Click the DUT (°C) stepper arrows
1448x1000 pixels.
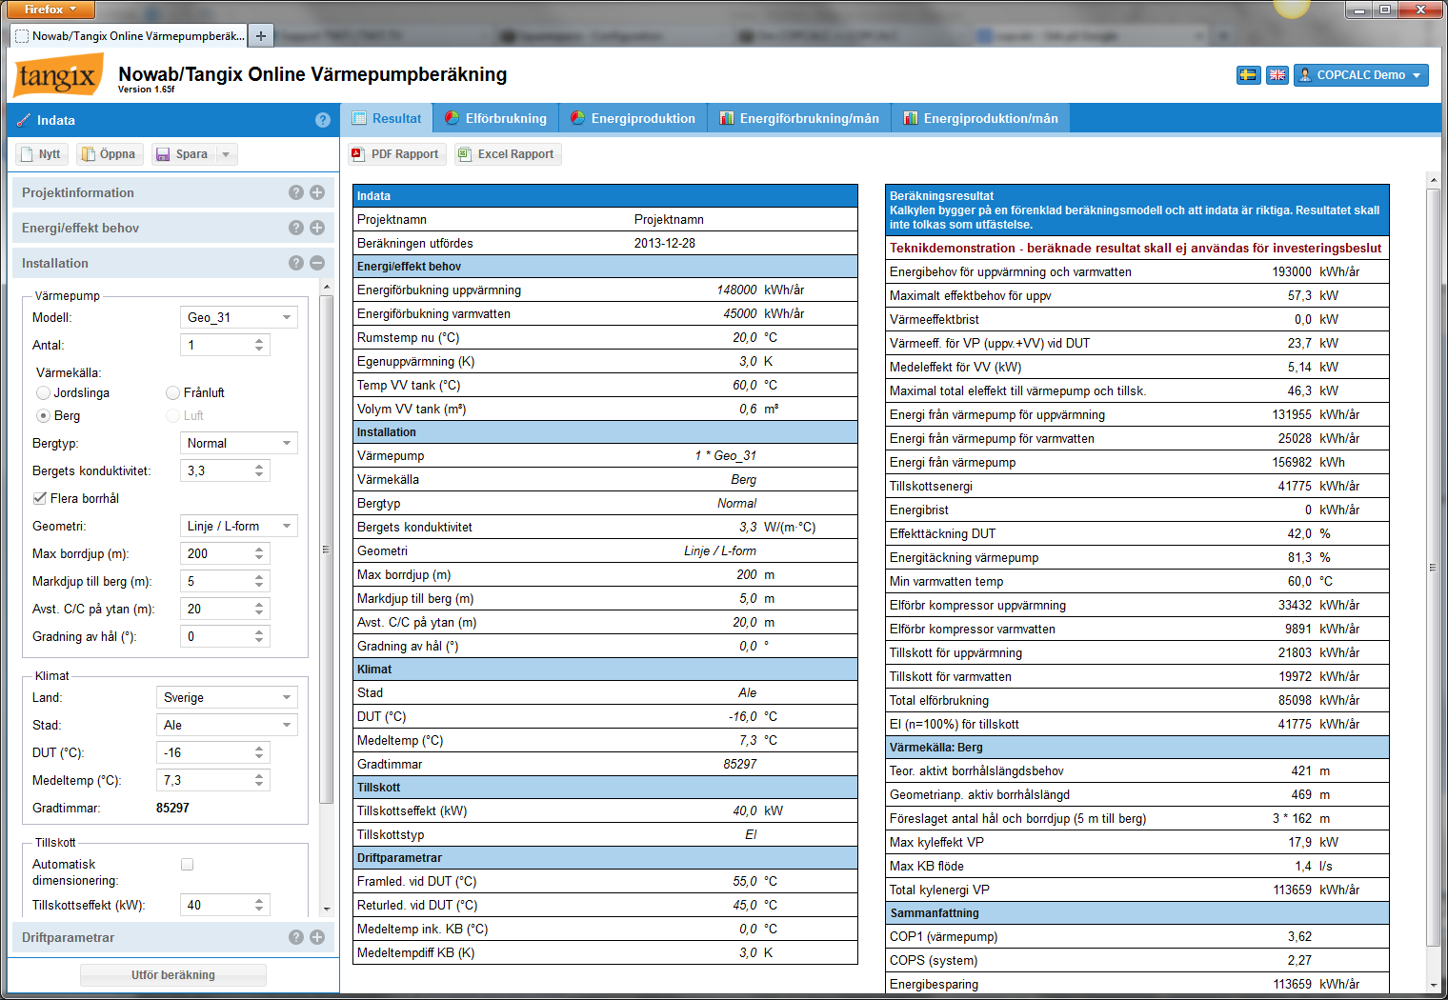[x=259, y=752]
